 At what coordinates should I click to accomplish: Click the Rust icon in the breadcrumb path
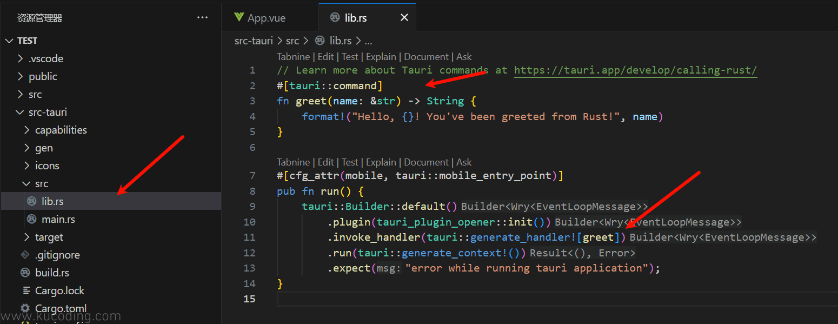[320, 41]
